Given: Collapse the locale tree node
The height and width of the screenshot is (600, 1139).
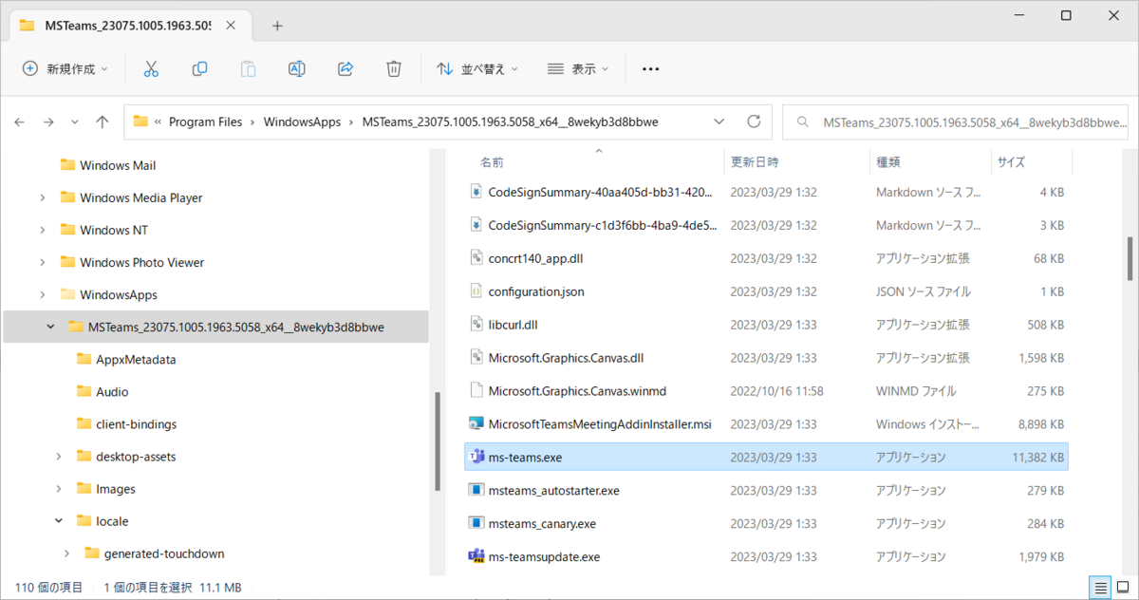Looking at the screenshot, I should [x=58, y=521].
